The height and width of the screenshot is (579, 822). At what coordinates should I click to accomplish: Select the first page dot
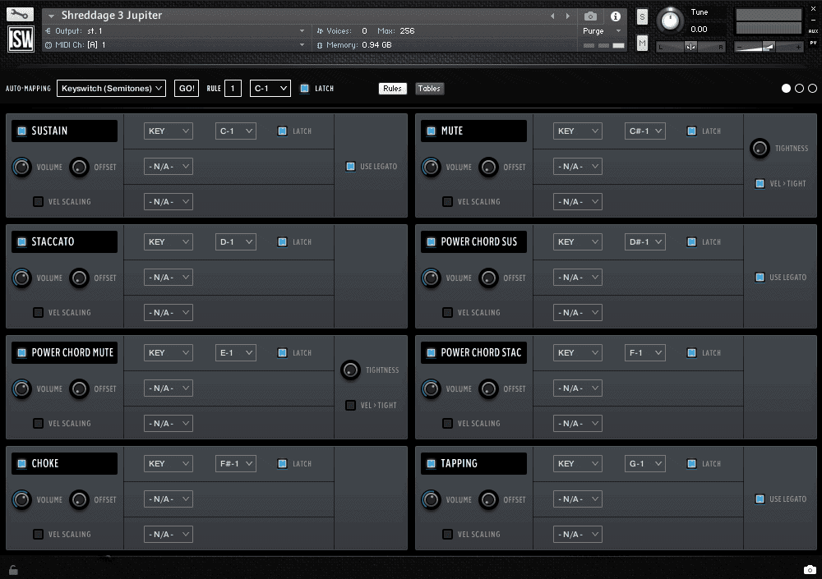click(786, 89)
